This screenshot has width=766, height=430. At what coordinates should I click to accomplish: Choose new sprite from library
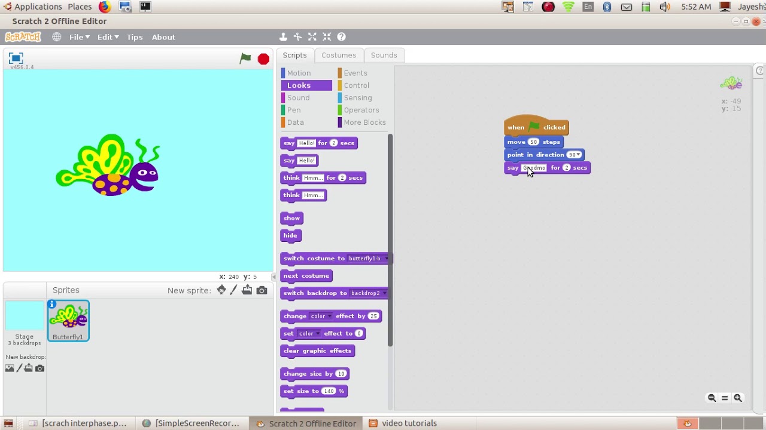coord(221,290)
